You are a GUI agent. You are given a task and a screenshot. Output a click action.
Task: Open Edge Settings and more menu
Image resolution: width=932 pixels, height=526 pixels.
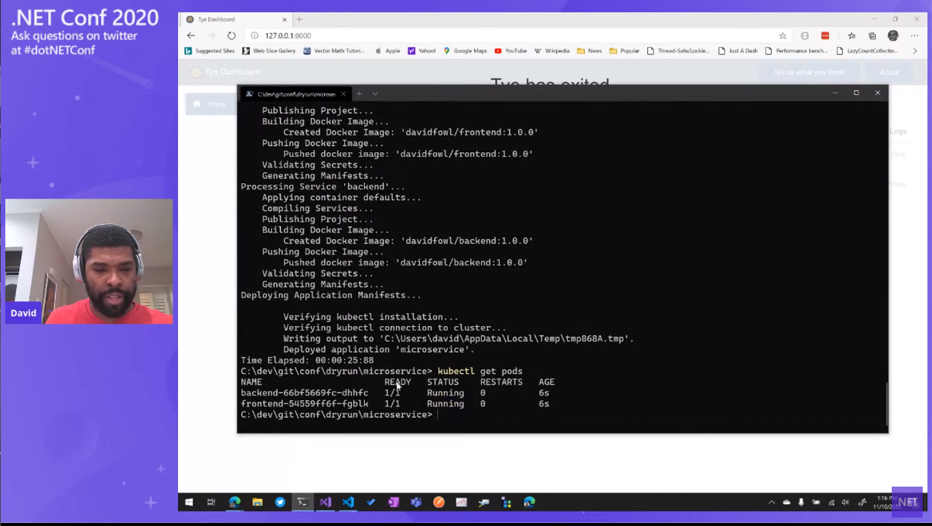(914, 36)
